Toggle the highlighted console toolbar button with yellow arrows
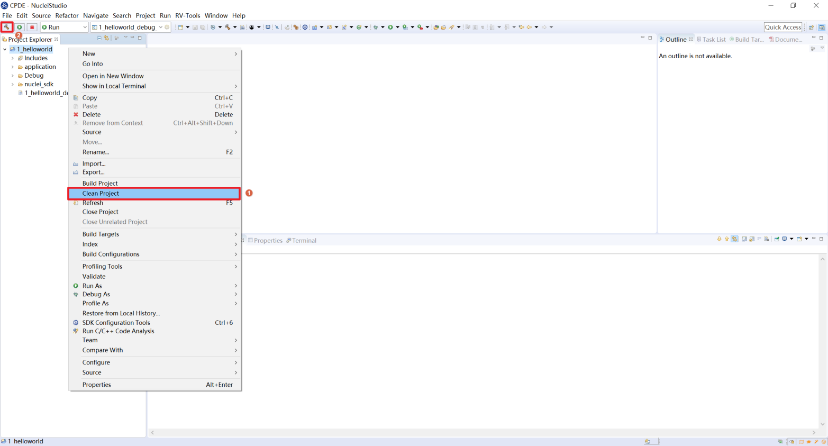 coord(735,239)
